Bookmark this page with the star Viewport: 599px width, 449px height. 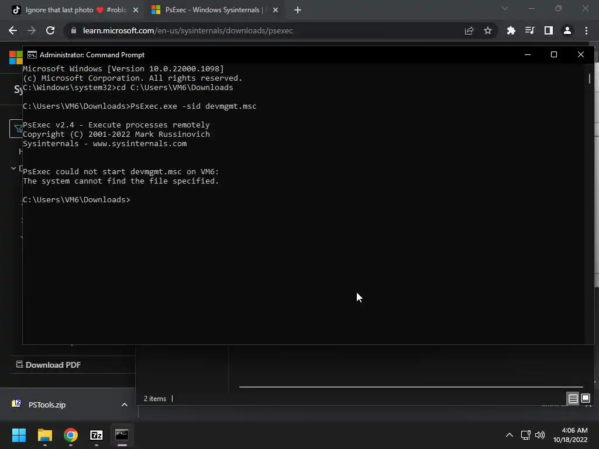click(x=488, y=30)
